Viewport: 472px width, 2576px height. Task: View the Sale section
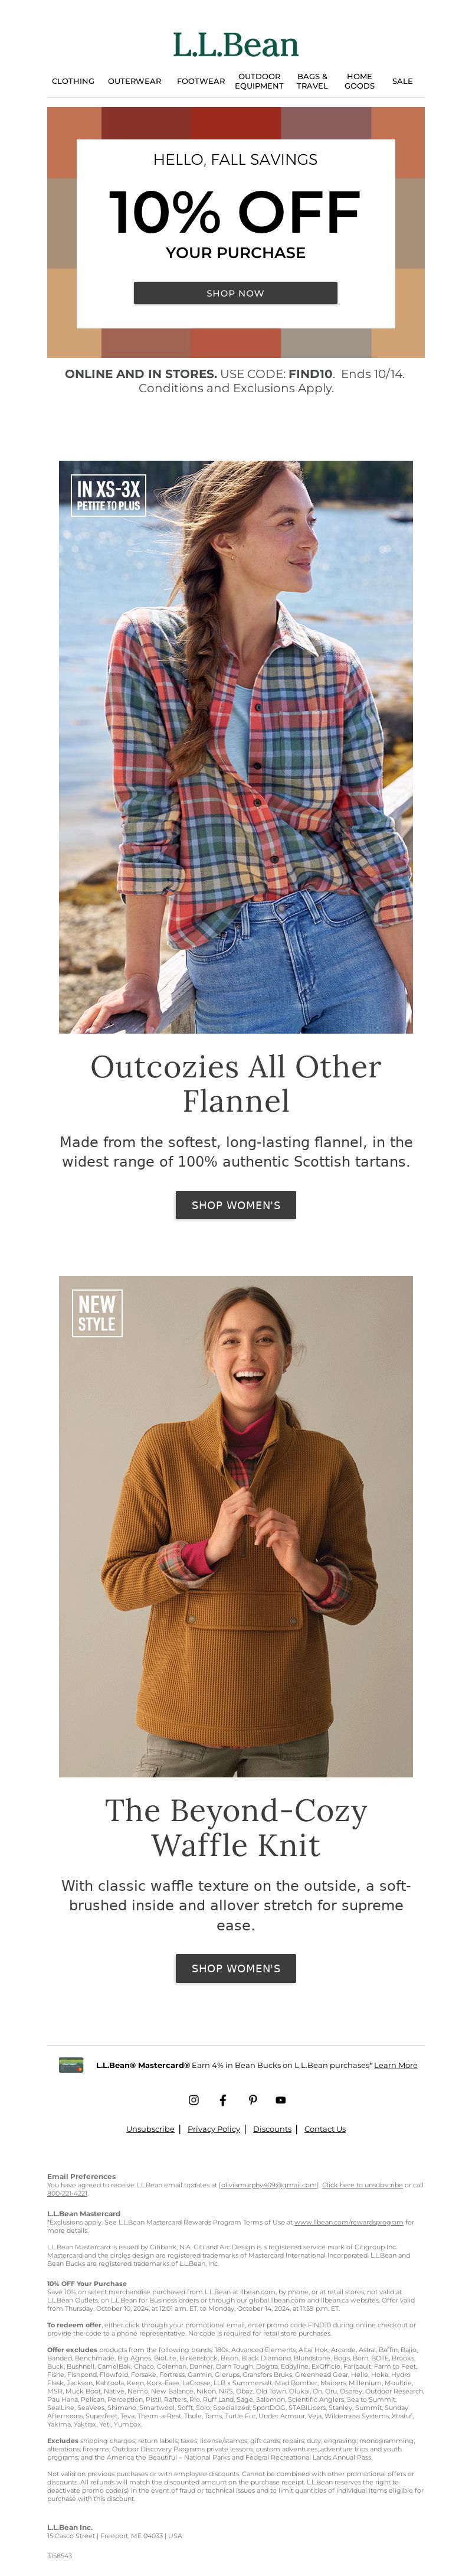(x=402, y=81)
